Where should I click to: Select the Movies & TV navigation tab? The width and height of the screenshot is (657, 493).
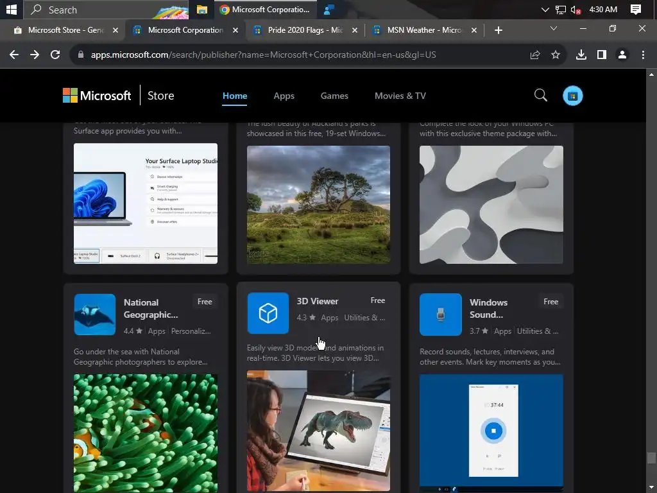pyautogui.click(x=400, y=96)
